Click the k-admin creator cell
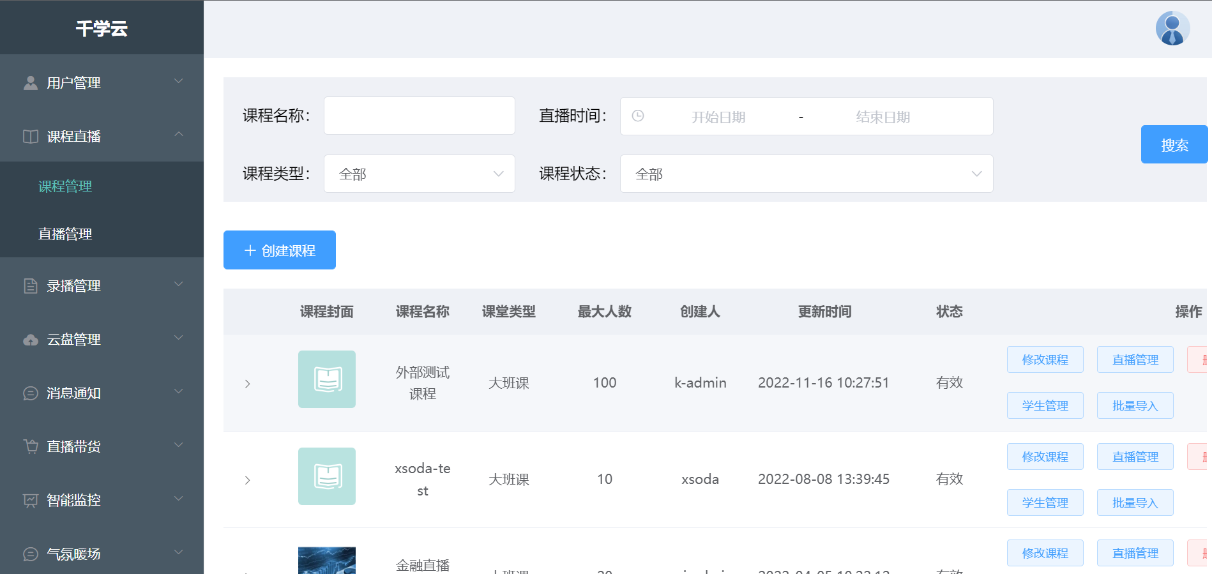Screen dimensions: 1212x574 coord(701,382)
